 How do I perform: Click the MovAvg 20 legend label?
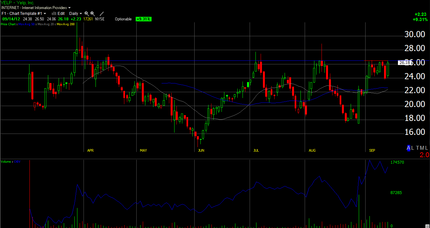(46, 24)
